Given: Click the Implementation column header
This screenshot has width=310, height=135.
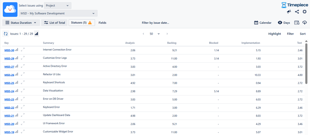Looking at the screenshot, I should [251, 43].
